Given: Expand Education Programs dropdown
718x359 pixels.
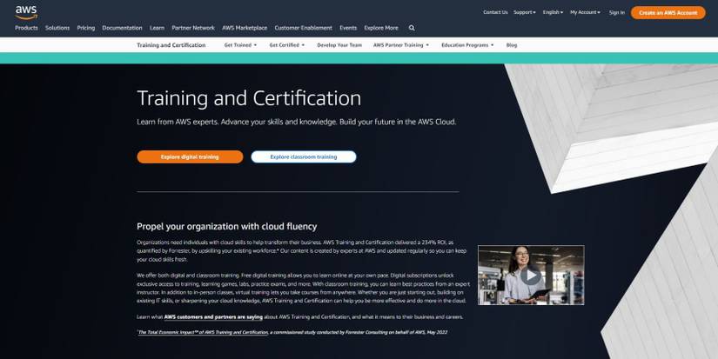Looking at the screenshot, I should pos(467,45).
